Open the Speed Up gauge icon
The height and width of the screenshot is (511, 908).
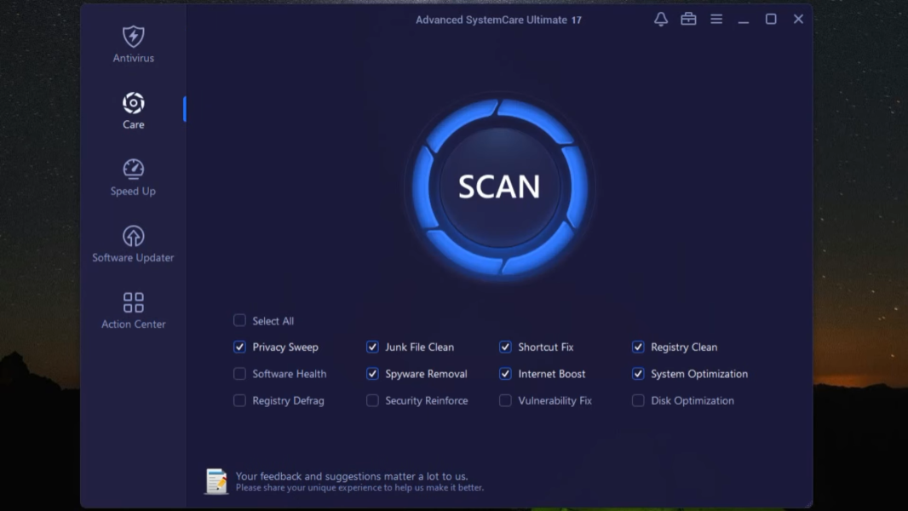133,169
